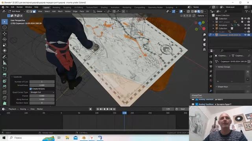This screenshot has height=141, width=252.
Task: Toggle visibility eye of first Collection
Action: (245, 18)
